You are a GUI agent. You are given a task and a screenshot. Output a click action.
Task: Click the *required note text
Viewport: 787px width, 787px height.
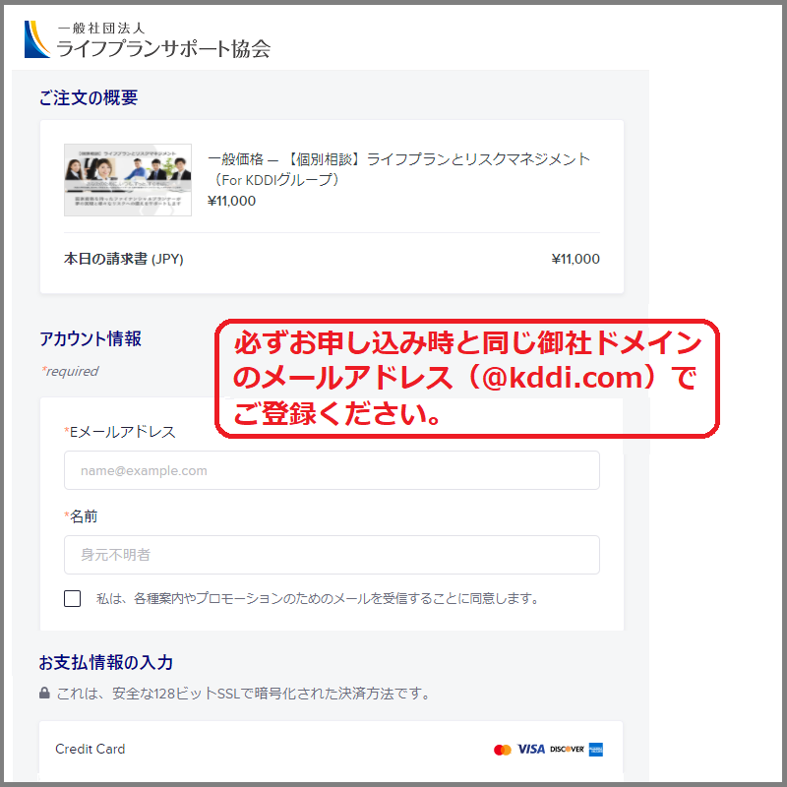(x=70, y=372)
